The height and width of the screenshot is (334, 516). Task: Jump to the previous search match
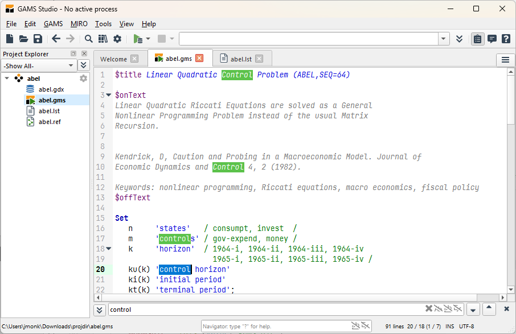(x=489, y=309)
